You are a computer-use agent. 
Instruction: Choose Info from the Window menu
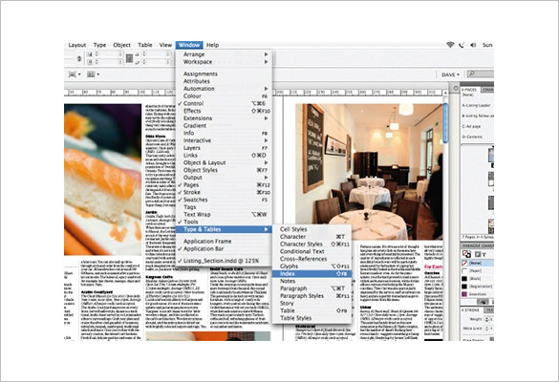pyautogui.click(x=224, y=133)
